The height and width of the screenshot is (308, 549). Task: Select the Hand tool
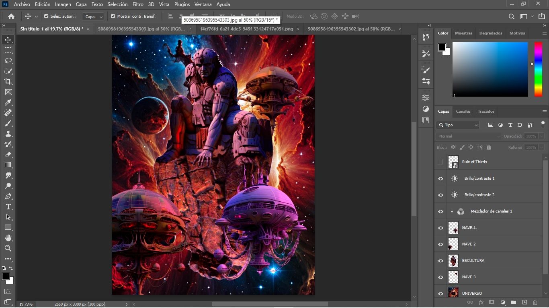8,238
